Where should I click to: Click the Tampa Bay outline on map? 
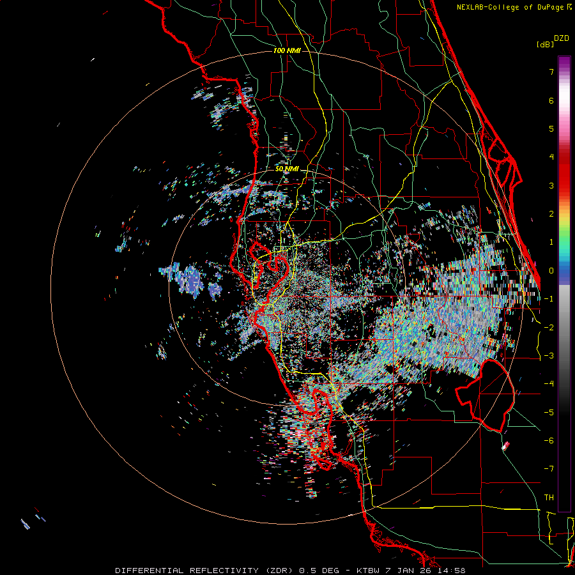(x=269, y=273)
